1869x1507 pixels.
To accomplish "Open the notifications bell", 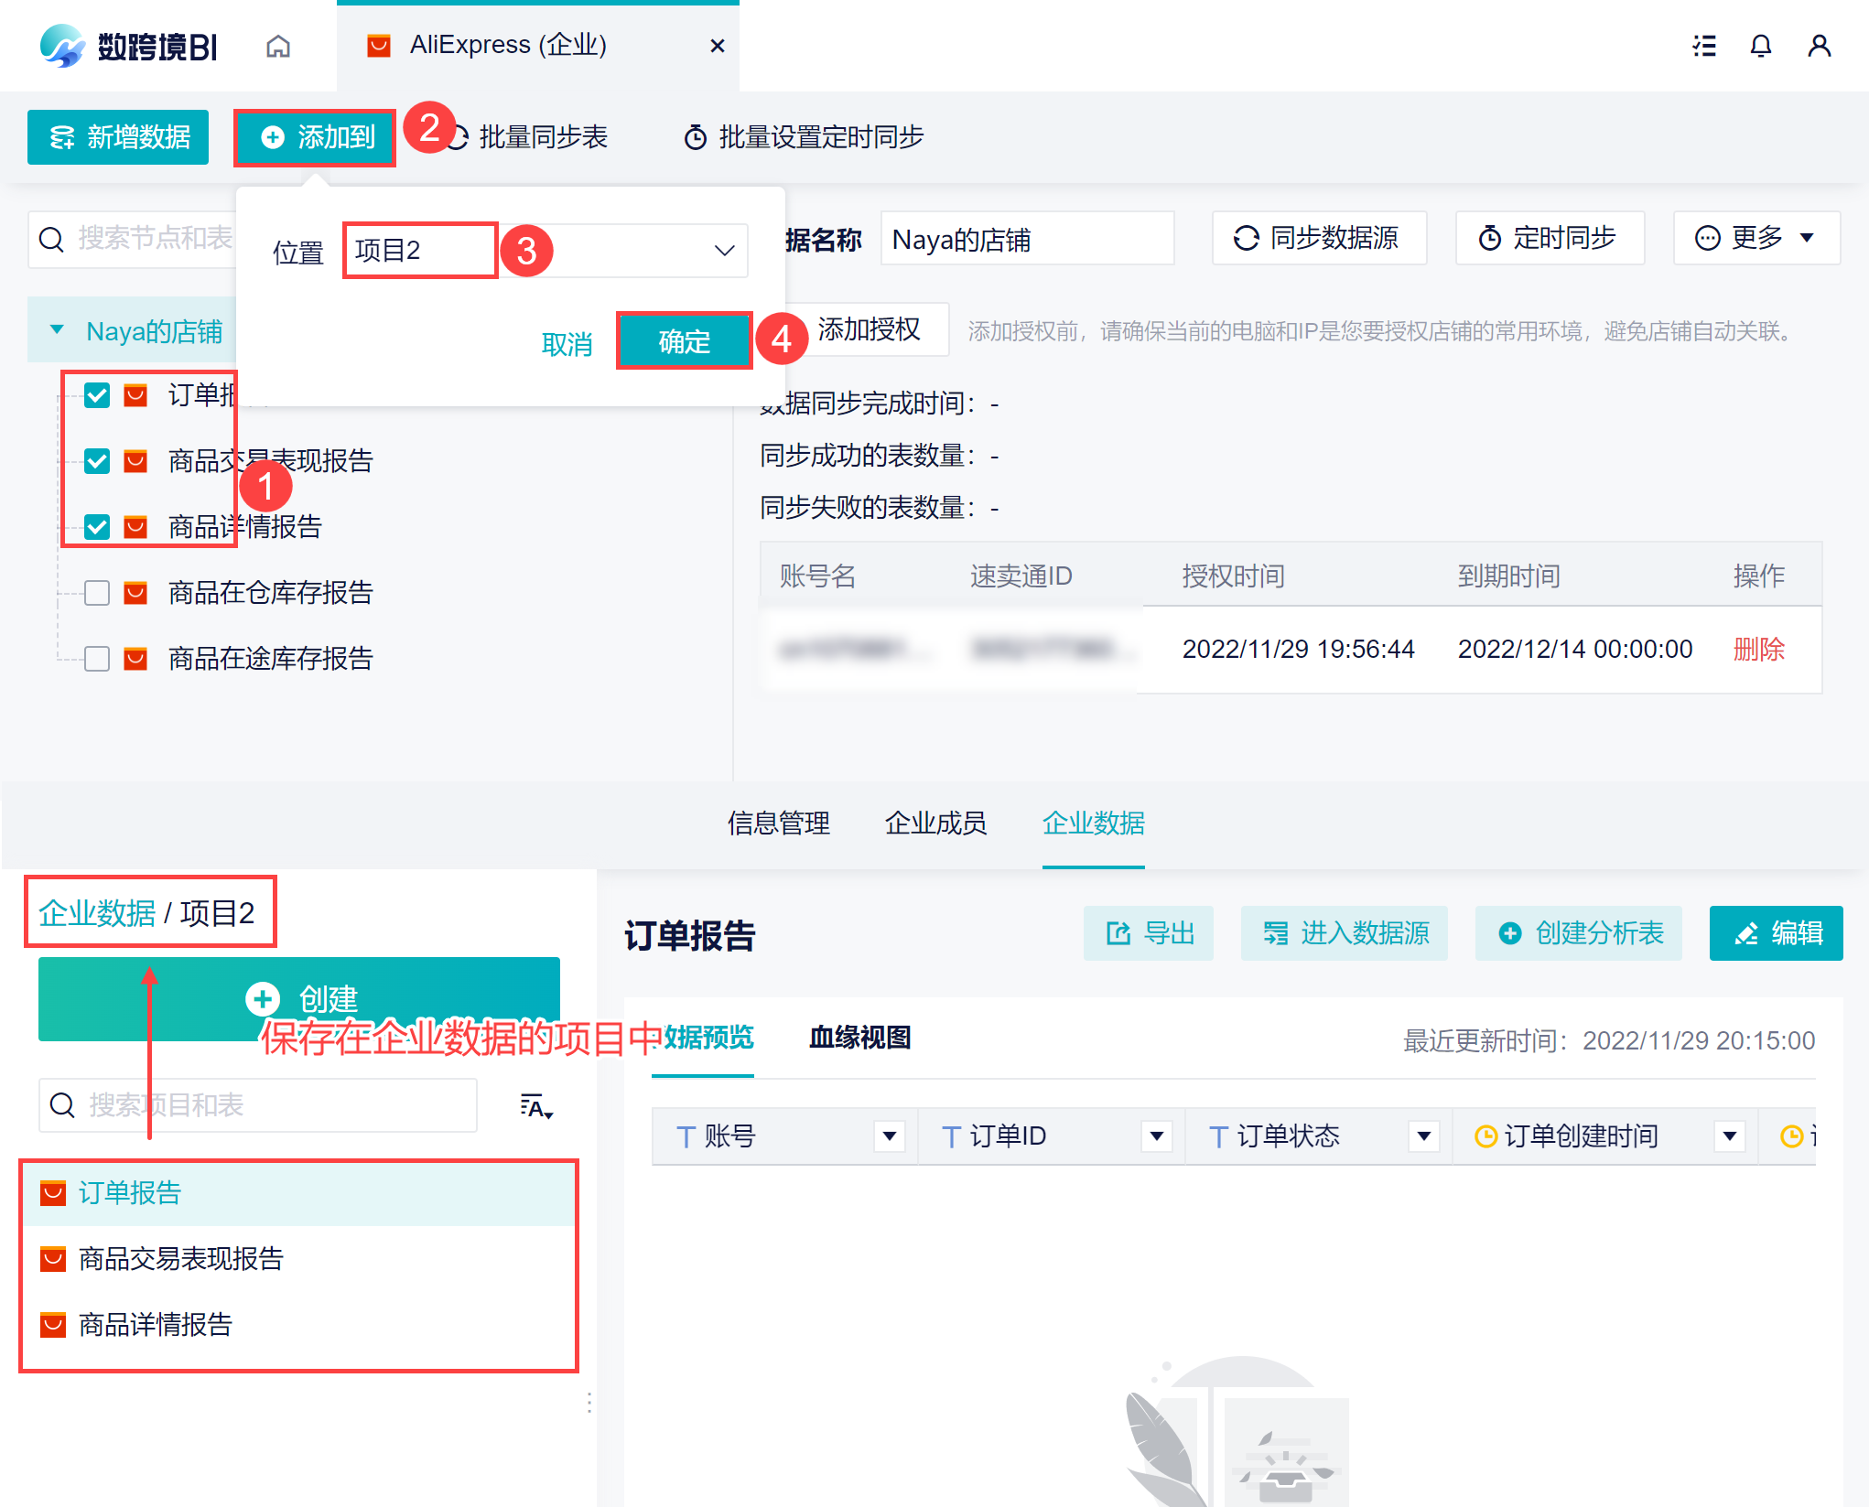I will click(x=1761, y=46).
